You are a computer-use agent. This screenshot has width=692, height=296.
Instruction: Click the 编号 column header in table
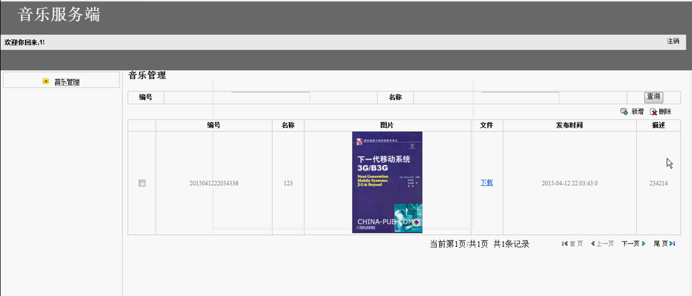(214, 125)
